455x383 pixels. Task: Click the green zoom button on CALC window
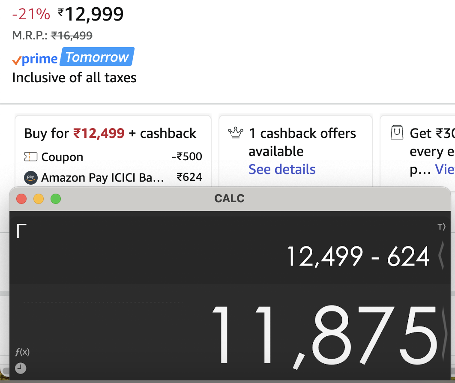point(55,198)
